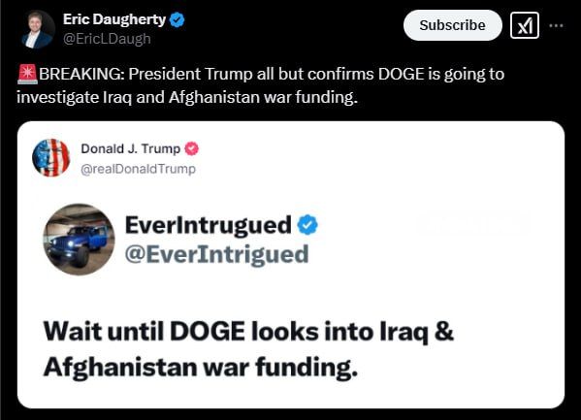The image size is (581, 420).
Task: Open the Eric Daugherty display name link
Action: [114, 19]
